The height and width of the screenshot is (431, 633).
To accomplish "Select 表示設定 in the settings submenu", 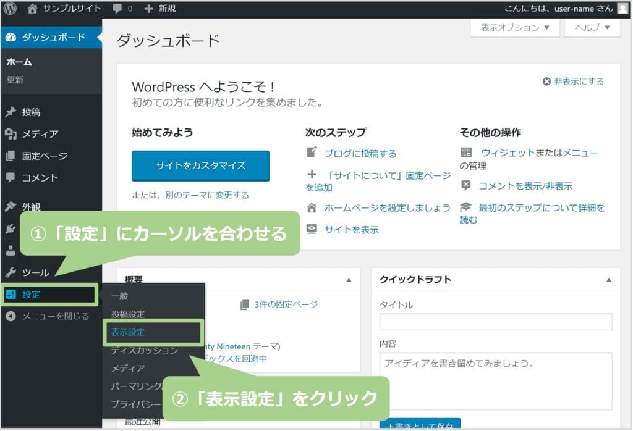I will tap(128, 332).
